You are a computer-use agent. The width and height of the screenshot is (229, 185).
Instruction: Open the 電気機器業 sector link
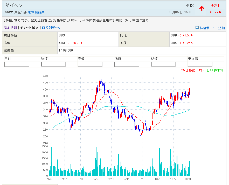36,12
